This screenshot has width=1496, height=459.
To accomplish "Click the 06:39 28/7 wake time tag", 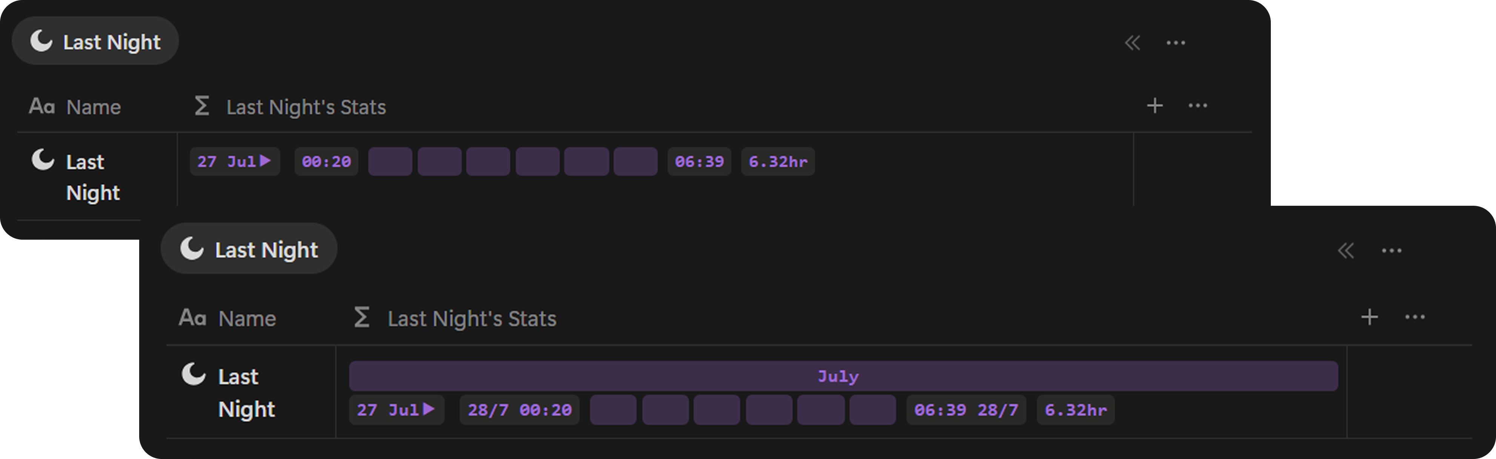I will [966, 410].
